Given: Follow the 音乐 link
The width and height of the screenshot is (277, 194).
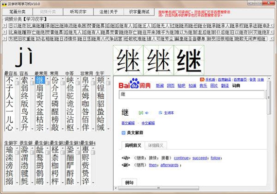Looking at the screenshot, I should [x=203, y=86].
